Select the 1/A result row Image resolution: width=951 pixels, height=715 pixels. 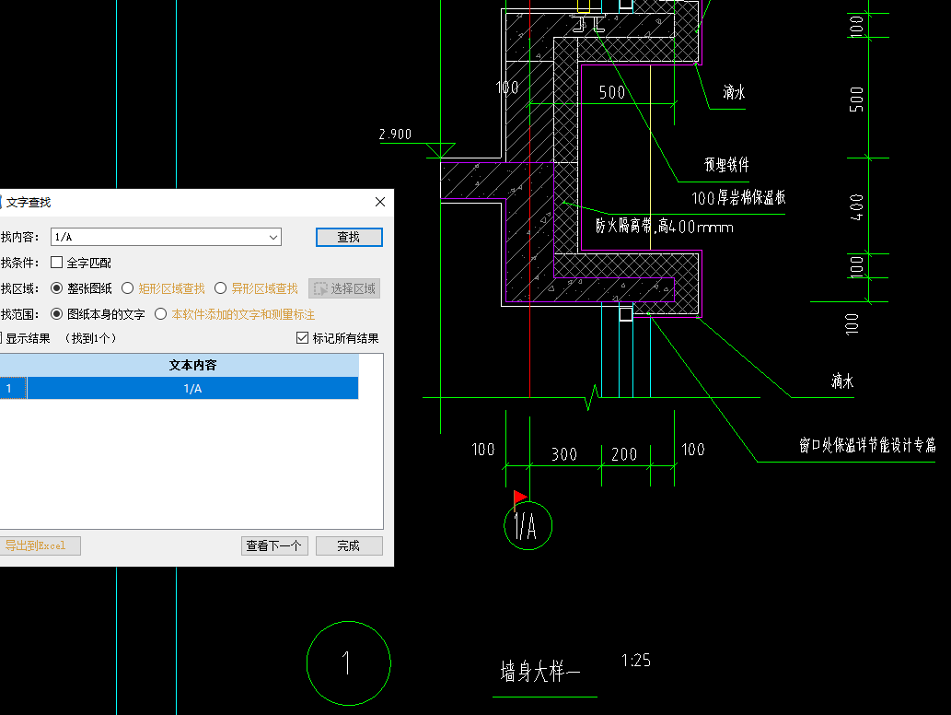tap(192, 389)
